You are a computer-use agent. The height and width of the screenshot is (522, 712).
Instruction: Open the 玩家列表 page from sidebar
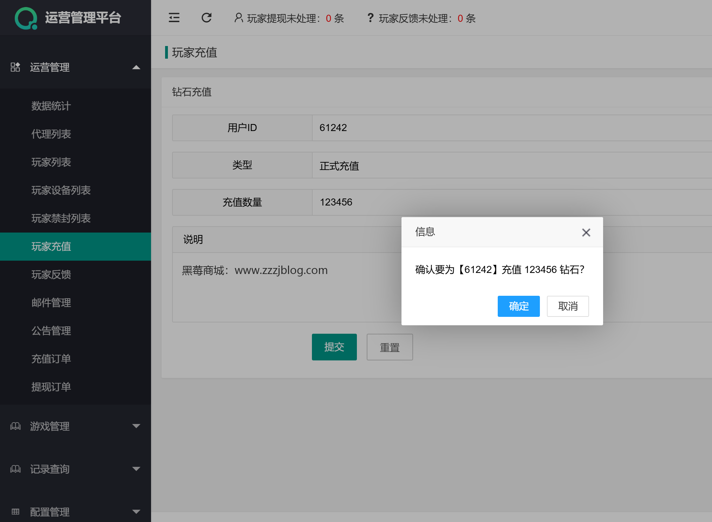point(51,162)
